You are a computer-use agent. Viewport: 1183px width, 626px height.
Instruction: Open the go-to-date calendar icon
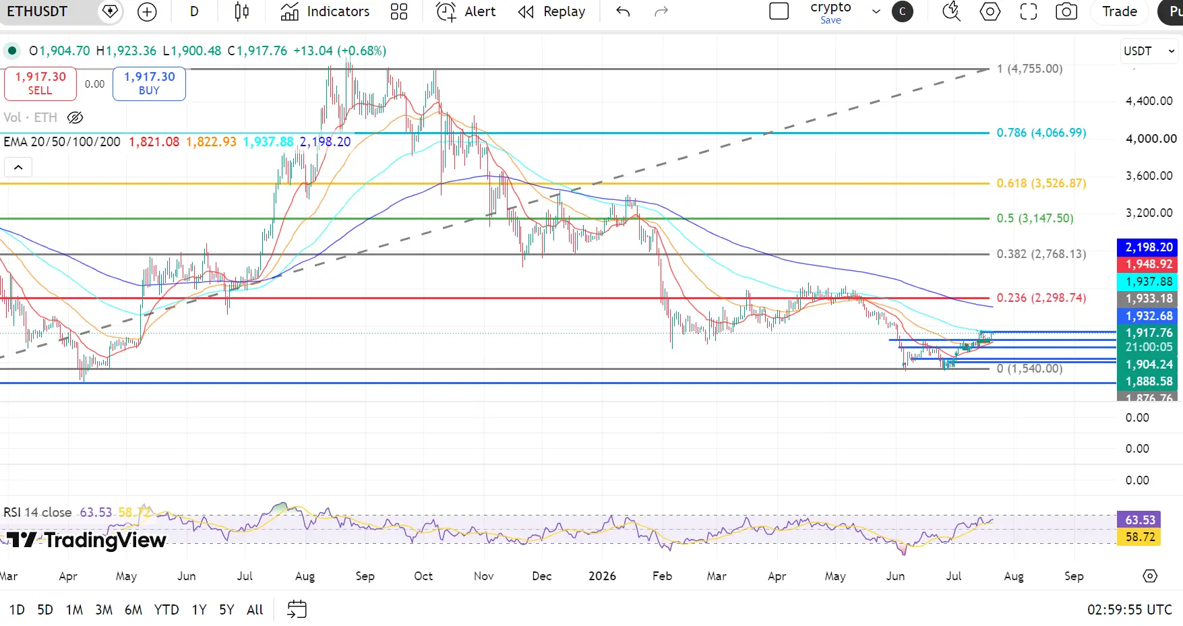(x=297, y=609)
